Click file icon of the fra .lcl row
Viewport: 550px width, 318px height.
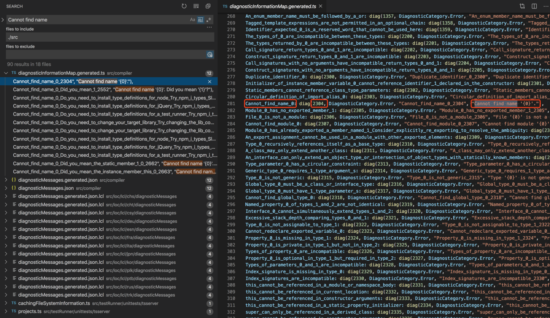point(14,238)
